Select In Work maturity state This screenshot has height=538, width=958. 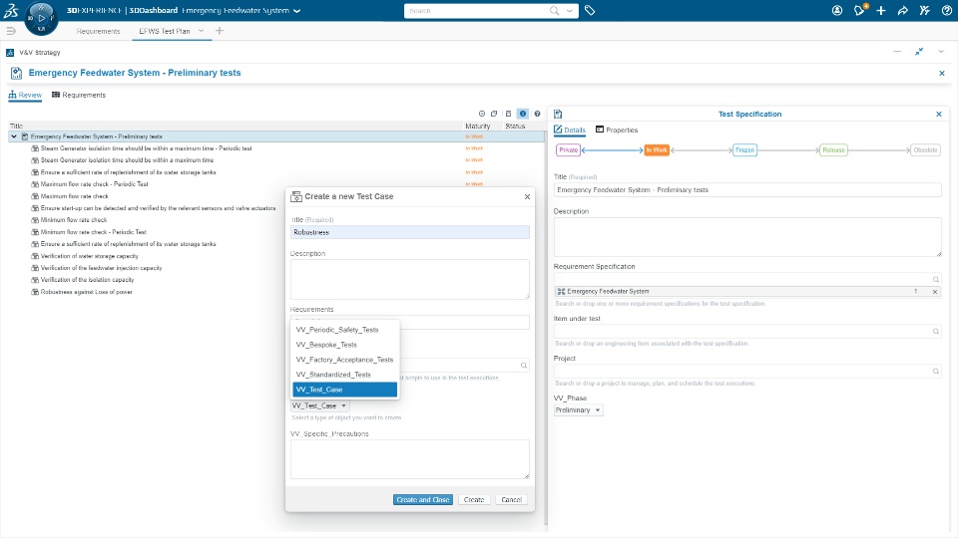[657, 150]
